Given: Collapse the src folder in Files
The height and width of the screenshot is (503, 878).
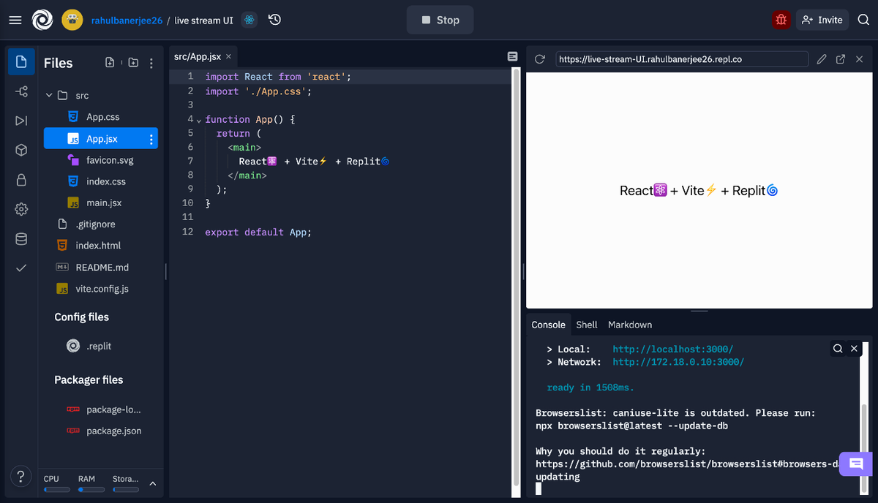Looking at the screenshot, I should pos(49,95).
